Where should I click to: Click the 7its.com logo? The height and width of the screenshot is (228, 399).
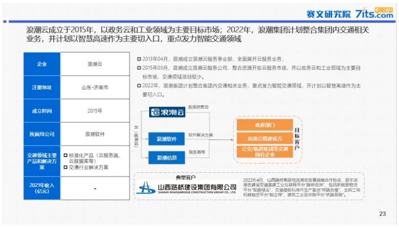(x=374, y=13)
